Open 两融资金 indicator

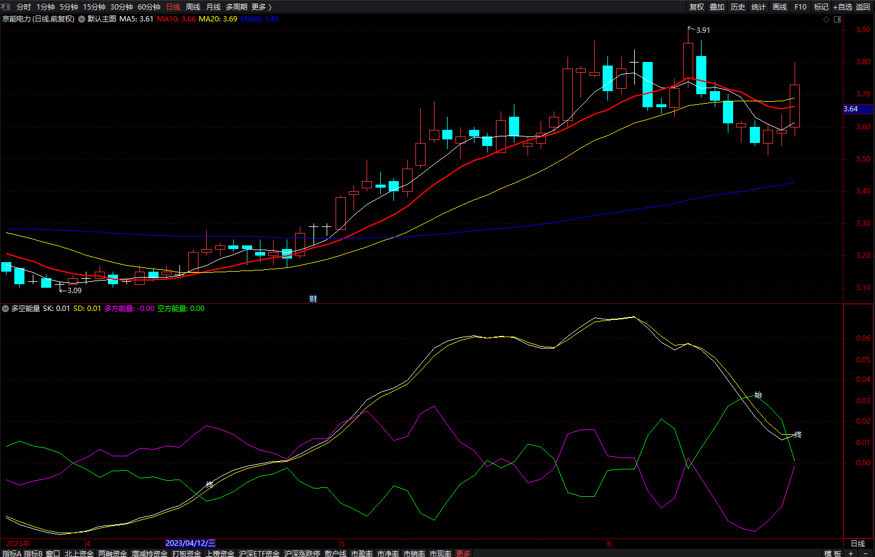[x=113, y=553]
